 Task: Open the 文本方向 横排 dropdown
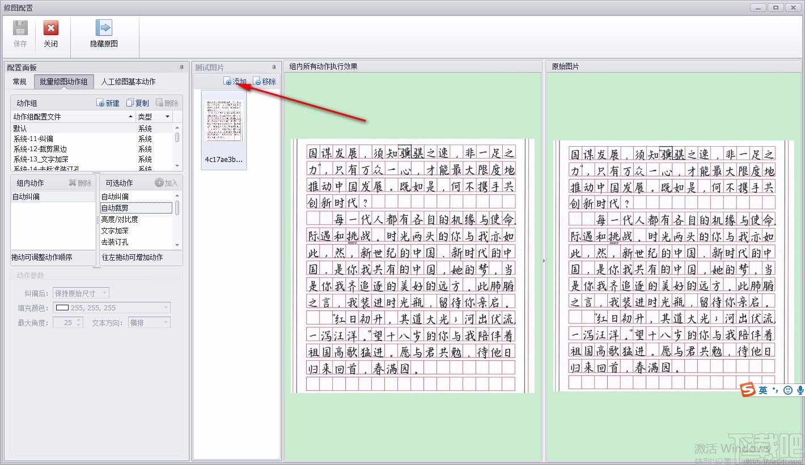pyautogui.click(x=149, y=323)
